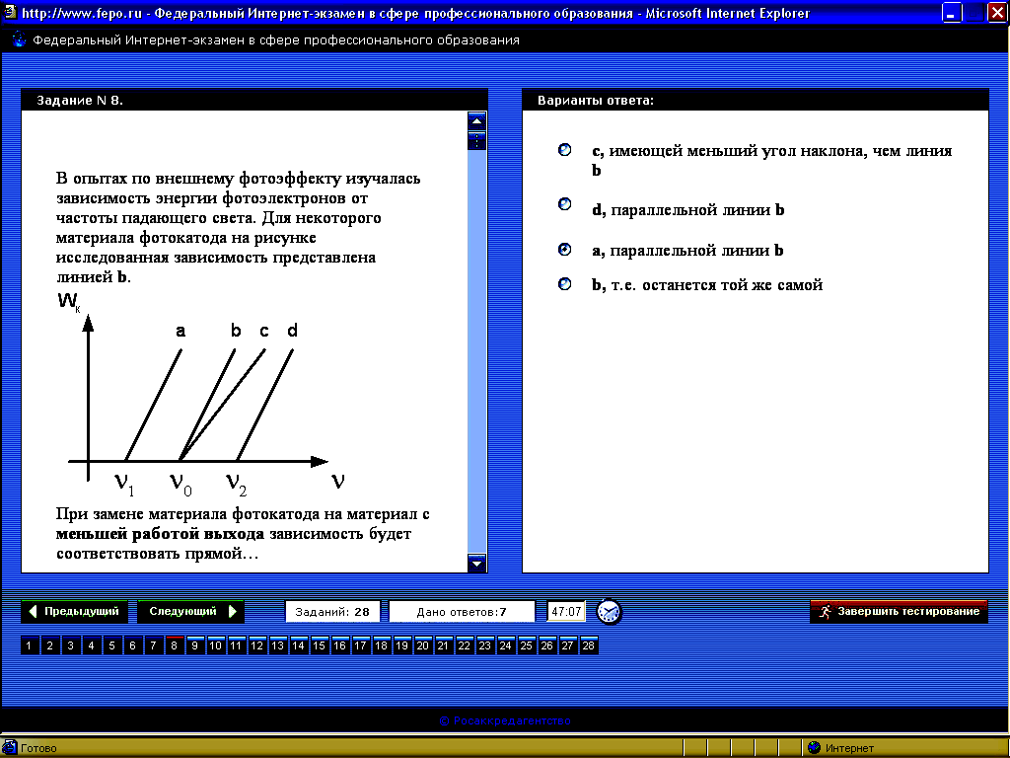Viewport: 1010px width, 758px height.
Task: Click the running man icon on finish button
Action: 825,612
